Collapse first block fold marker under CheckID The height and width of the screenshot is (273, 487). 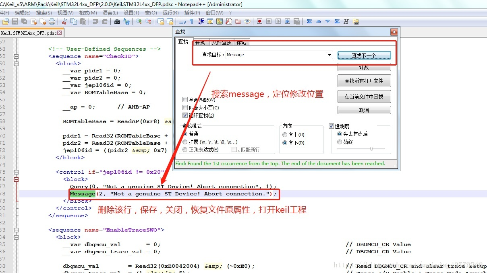17,64
